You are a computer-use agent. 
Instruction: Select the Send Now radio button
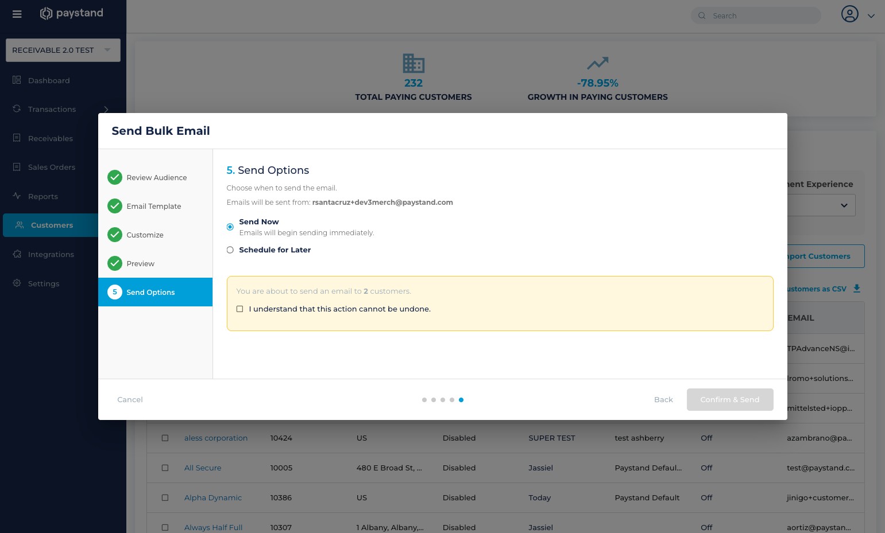click(x=230, y=227)
